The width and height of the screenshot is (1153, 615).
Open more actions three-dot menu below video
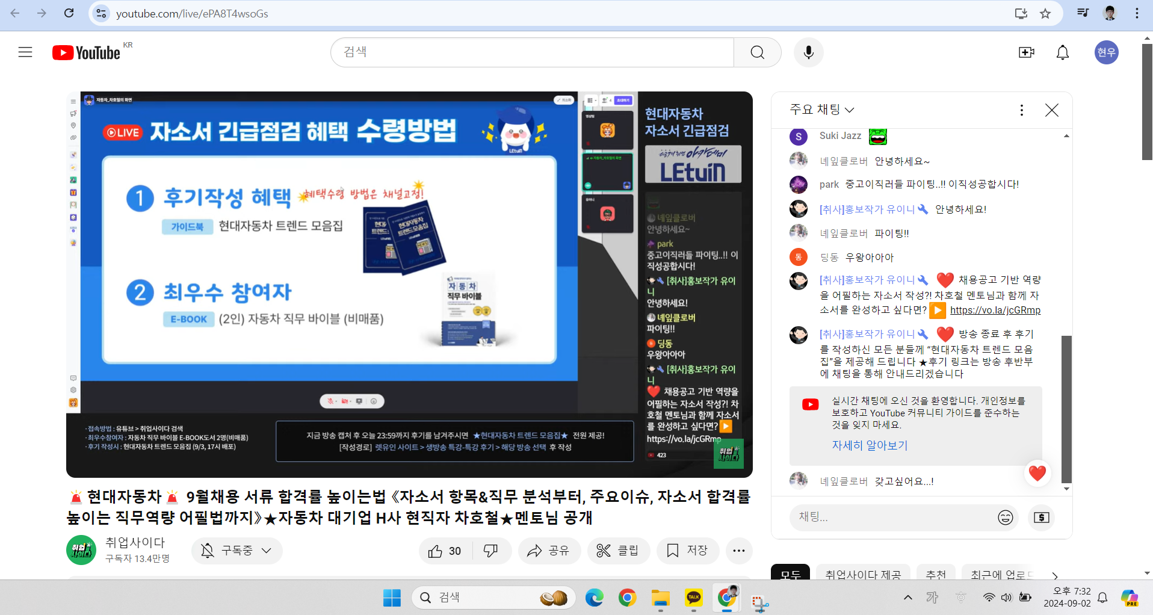[739, 551]
